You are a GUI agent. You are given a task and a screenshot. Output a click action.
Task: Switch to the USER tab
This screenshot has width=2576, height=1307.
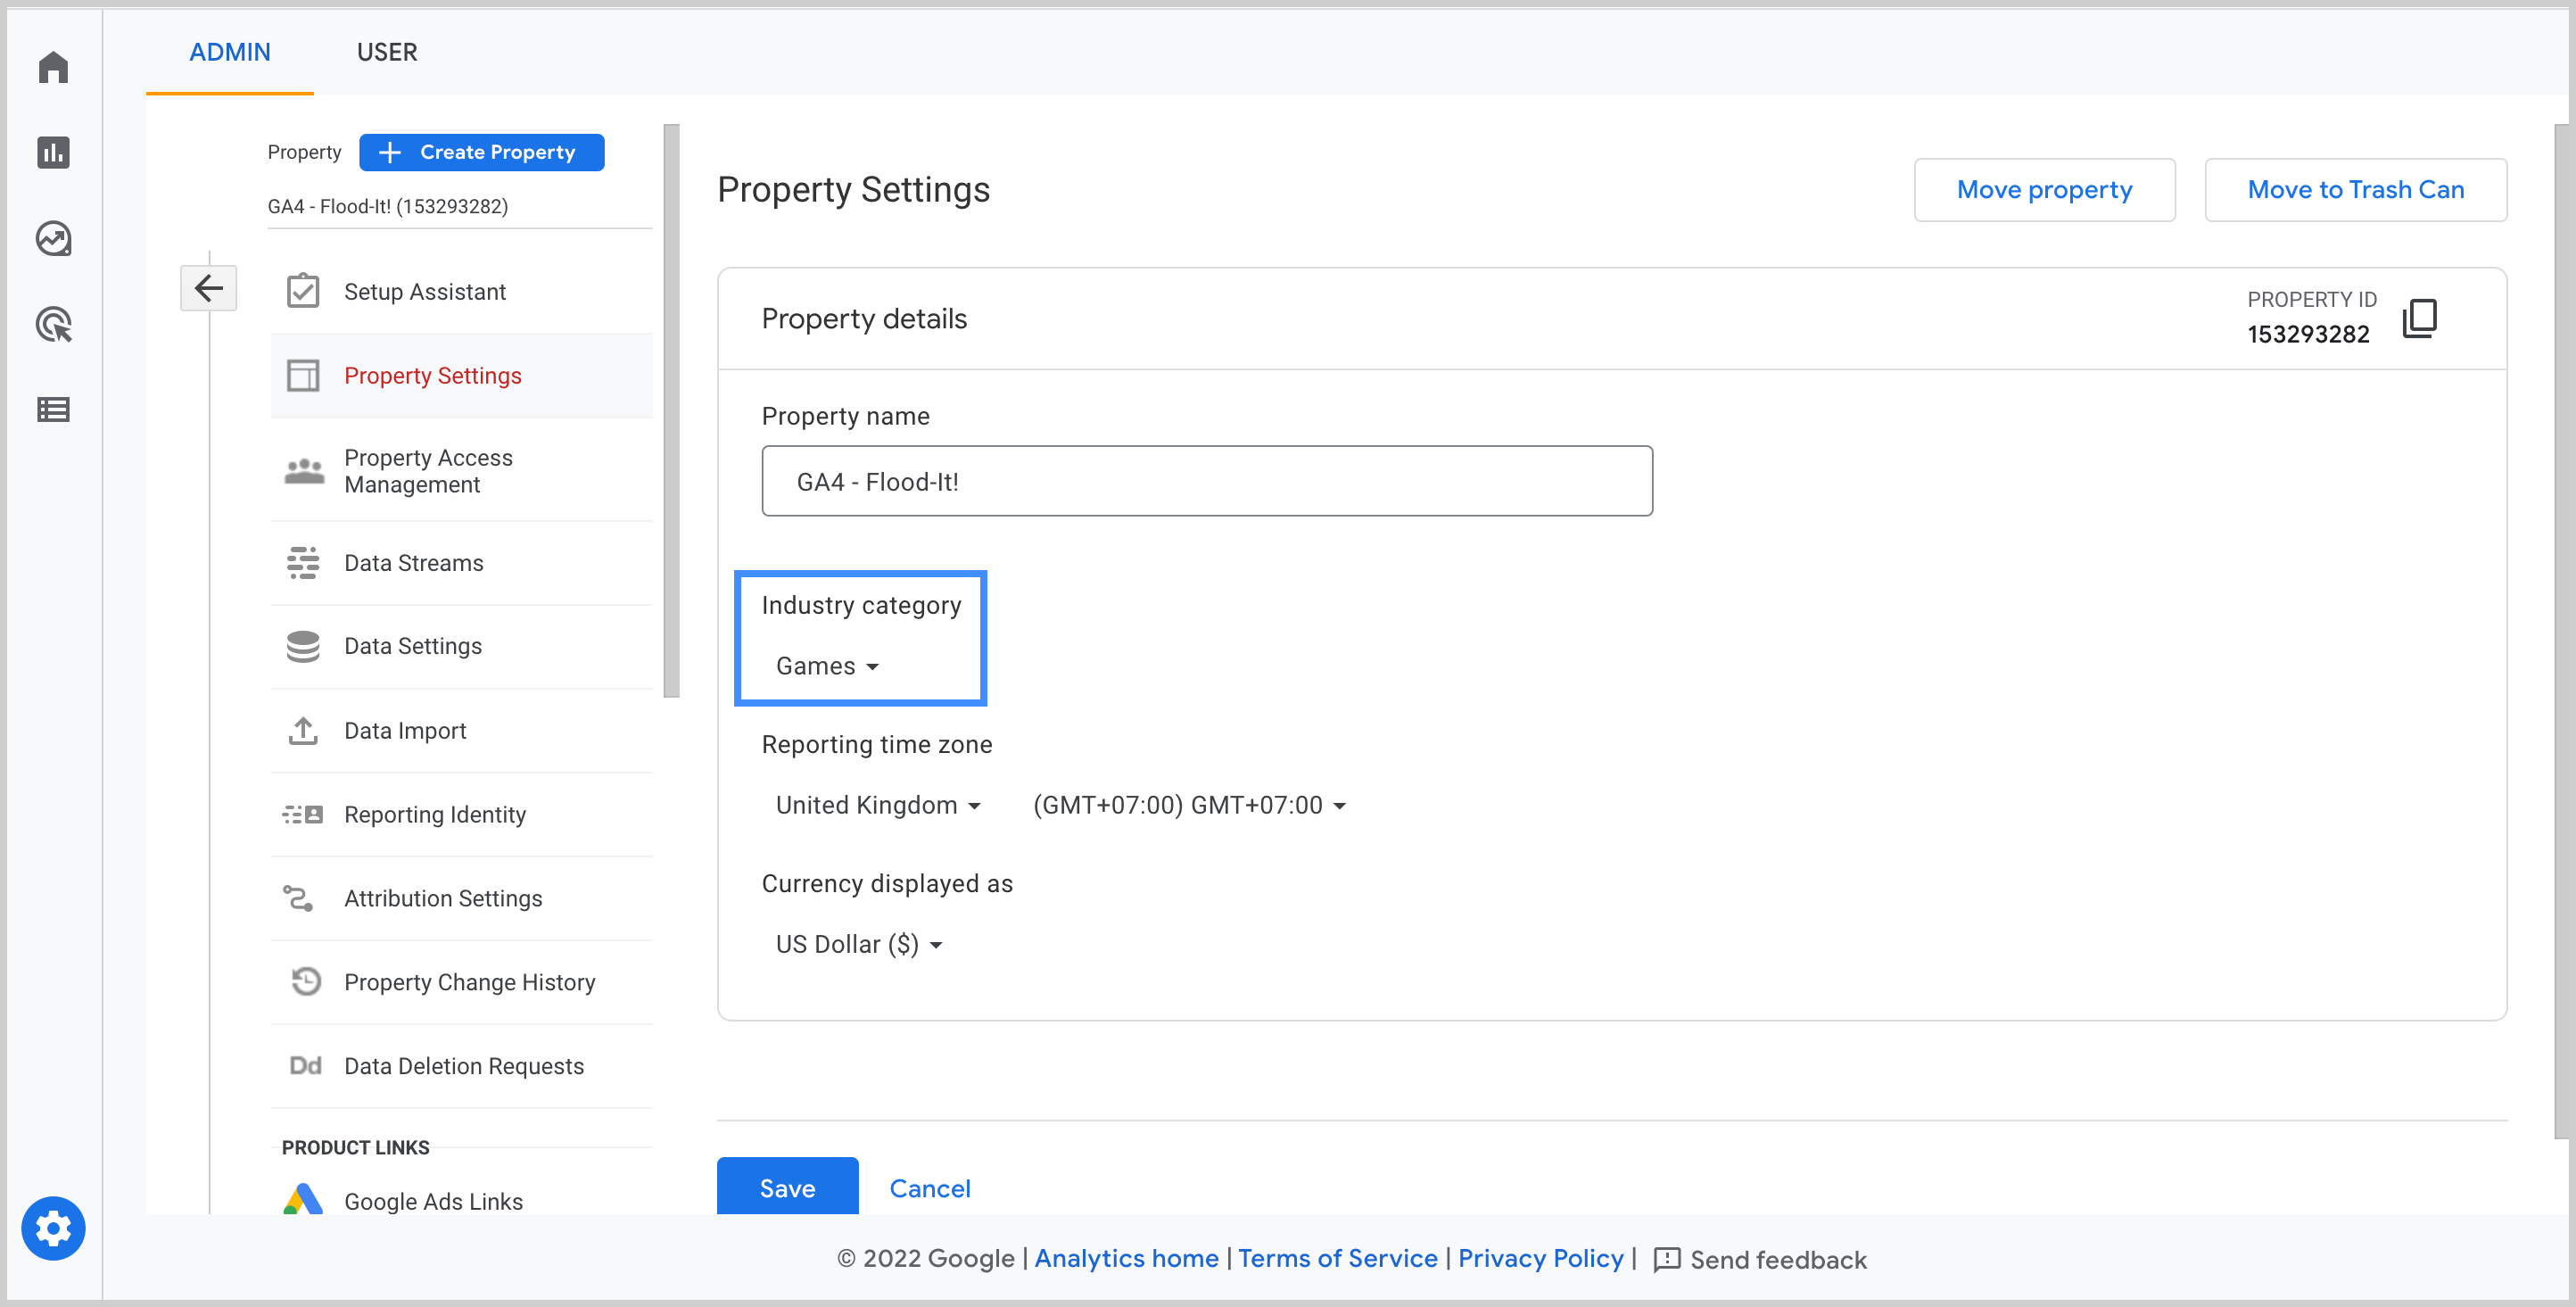pos(387,52)
